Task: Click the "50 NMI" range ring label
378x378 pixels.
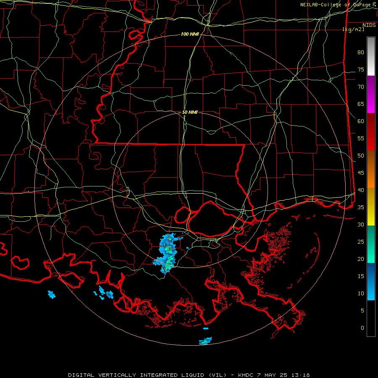Action: (x=190, y=112)
